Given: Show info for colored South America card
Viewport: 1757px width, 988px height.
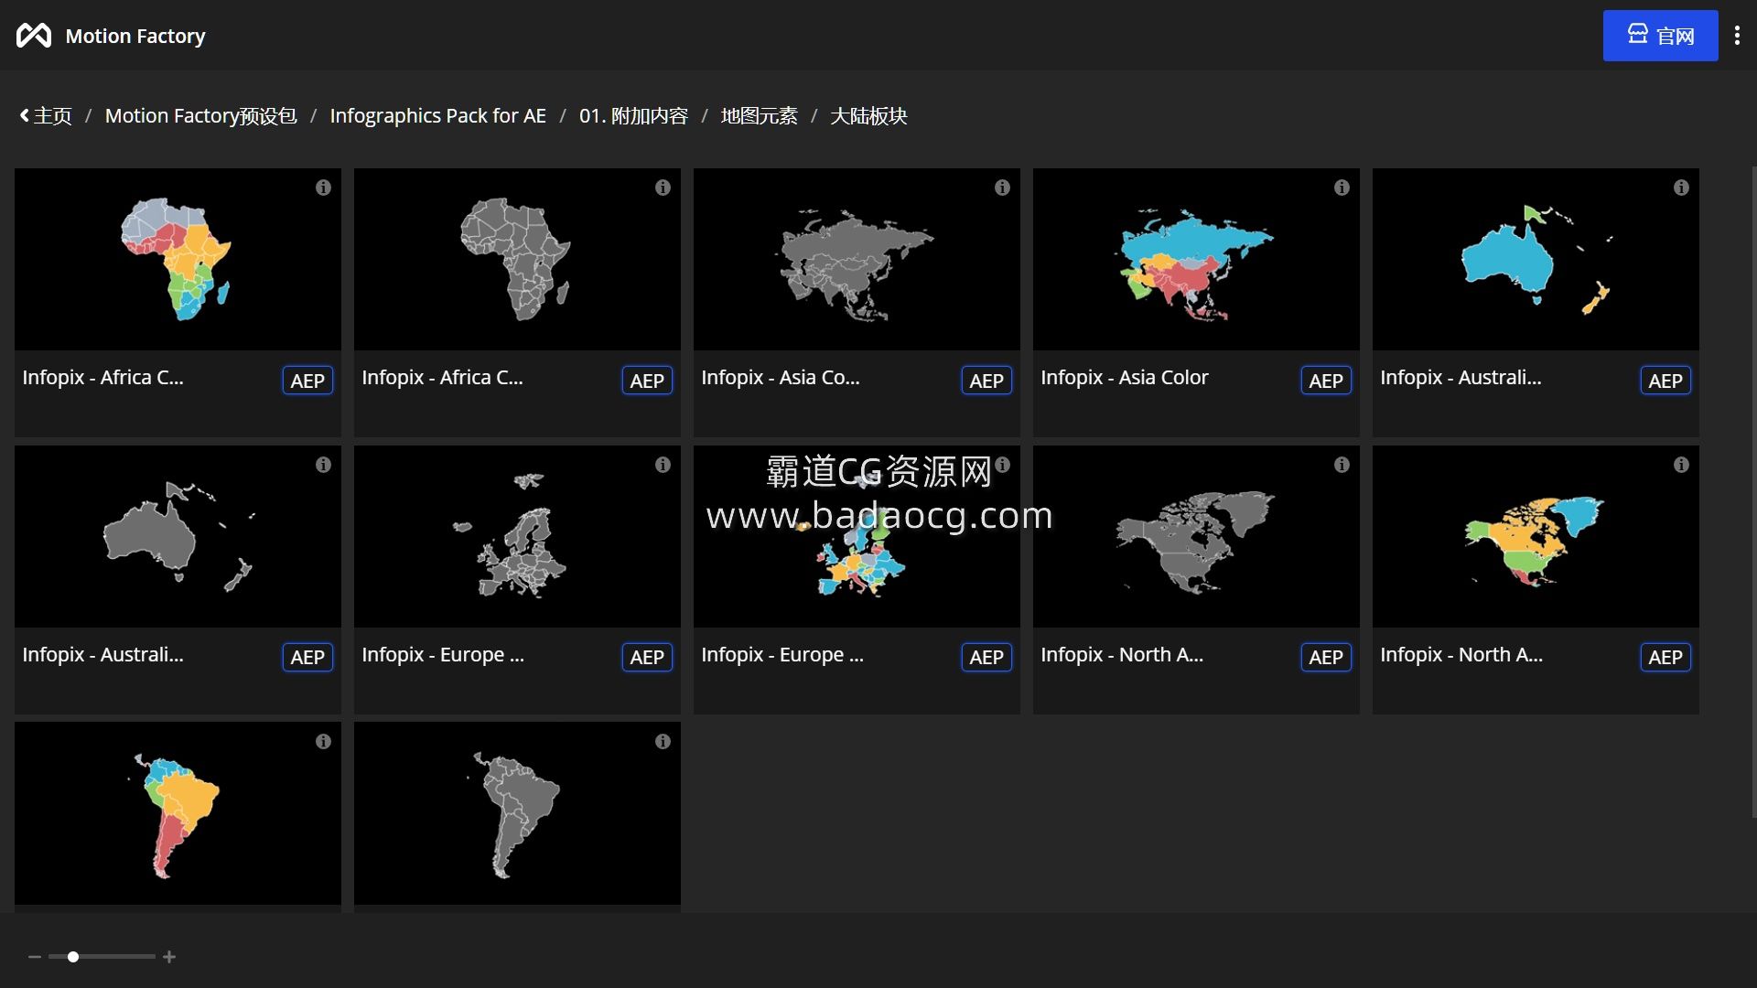Looking at the screenshot, I should point(323,742).
